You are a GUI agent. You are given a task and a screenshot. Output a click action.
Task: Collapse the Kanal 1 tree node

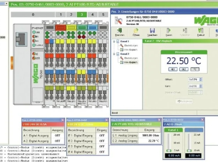point(114,42)
